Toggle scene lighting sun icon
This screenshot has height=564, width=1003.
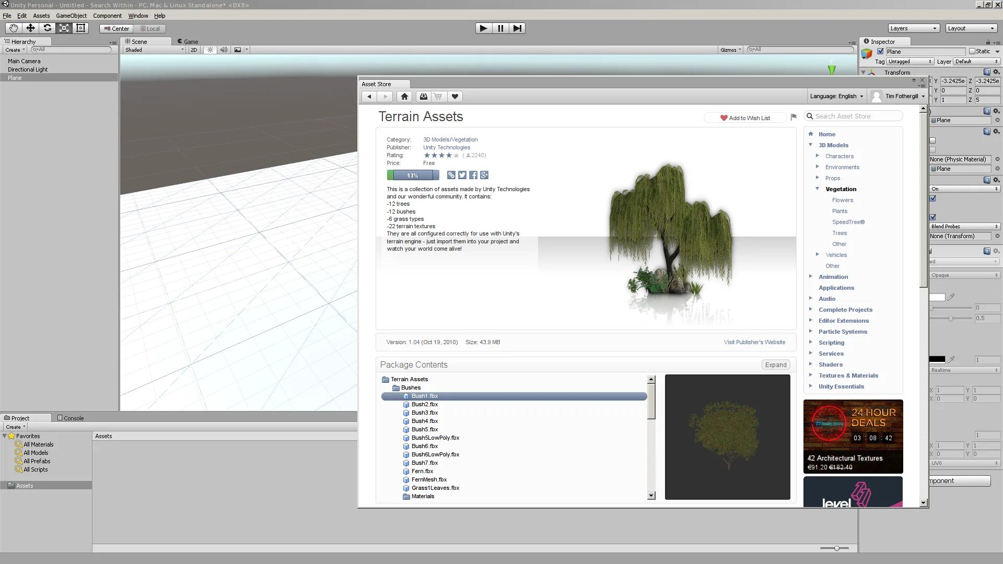[x=210, y=50]
